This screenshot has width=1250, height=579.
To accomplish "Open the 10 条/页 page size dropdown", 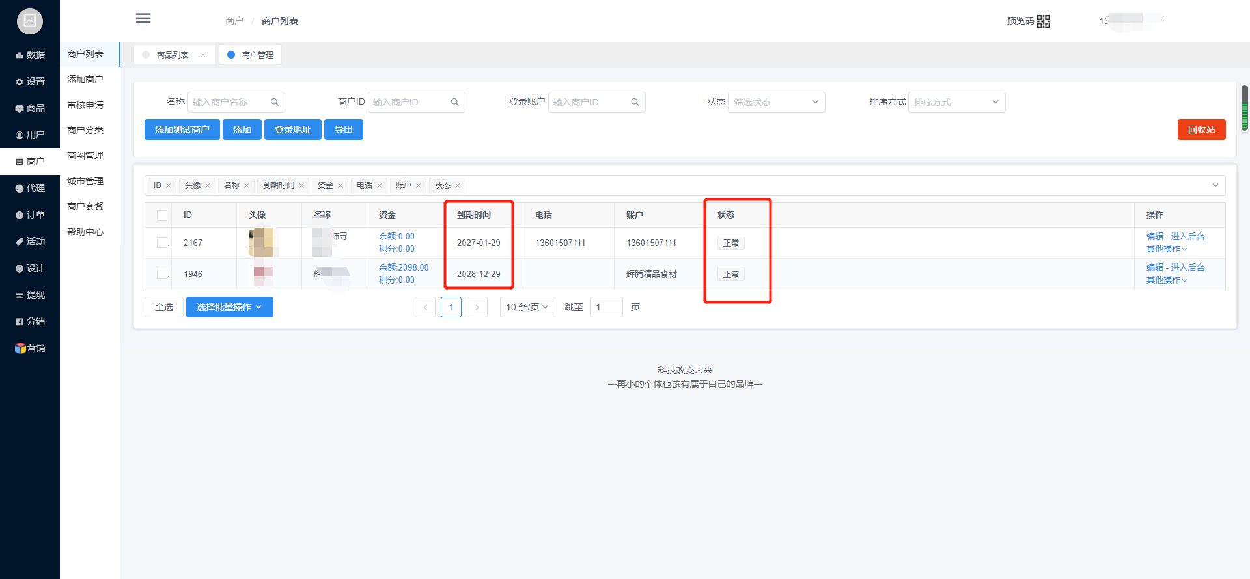I will 527,307.
